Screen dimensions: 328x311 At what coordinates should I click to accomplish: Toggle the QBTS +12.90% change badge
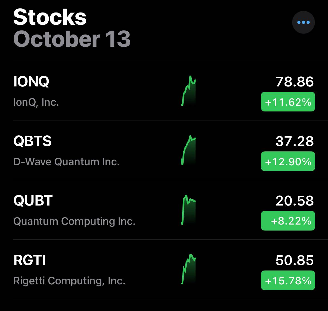pyautogui.click(x=288, y=161)
